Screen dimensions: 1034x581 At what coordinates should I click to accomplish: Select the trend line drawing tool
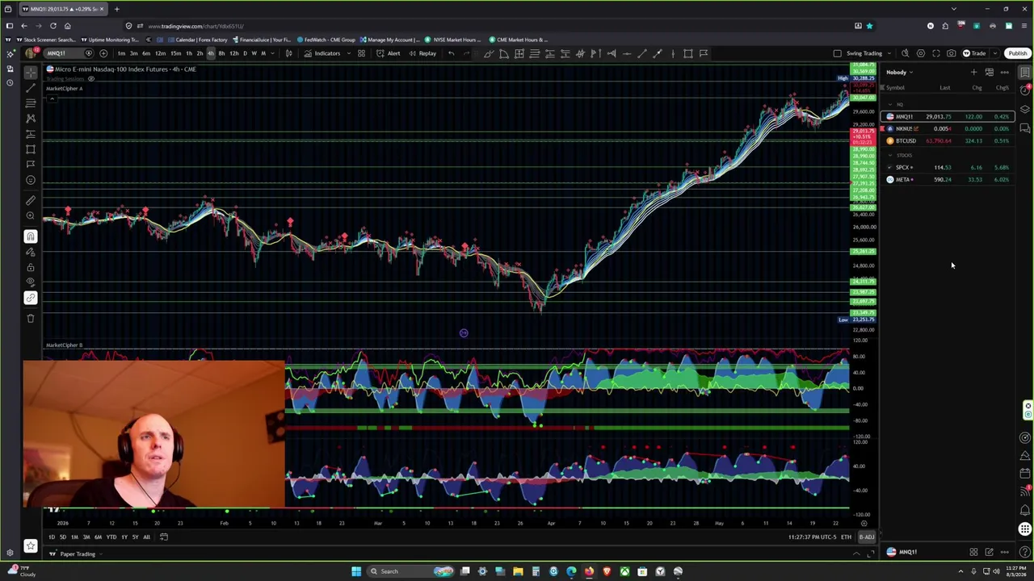click(x=31, y=87)
